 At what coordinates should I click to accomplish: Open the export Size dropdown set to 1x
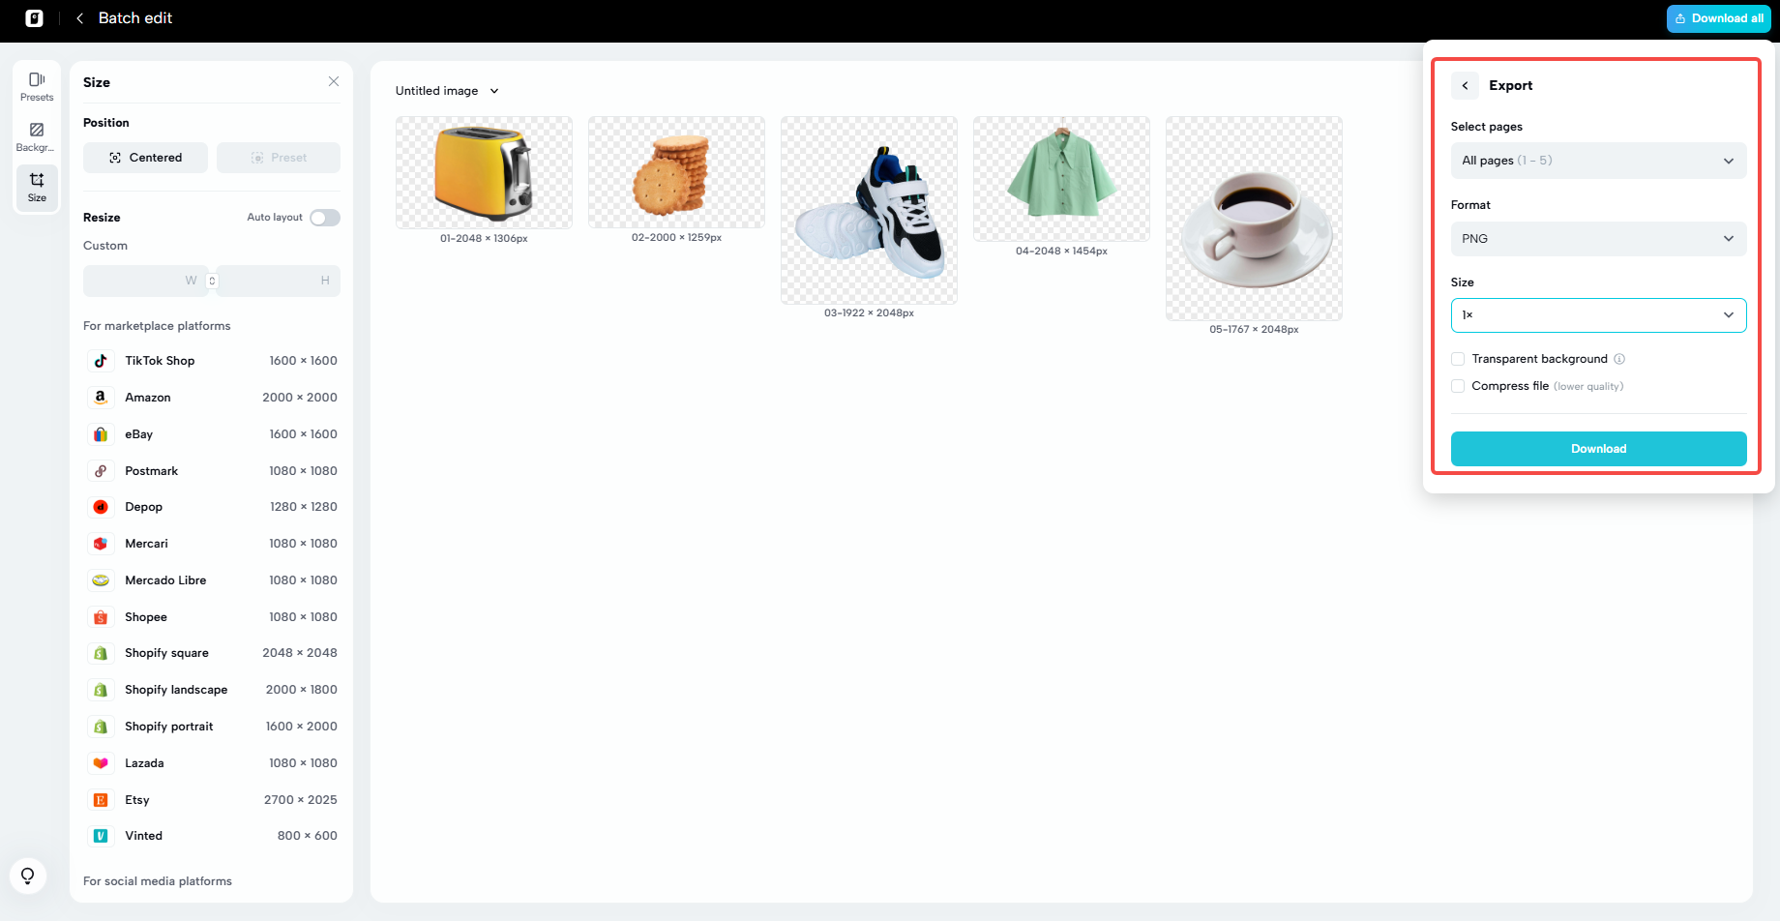[x=1598, y=314]
